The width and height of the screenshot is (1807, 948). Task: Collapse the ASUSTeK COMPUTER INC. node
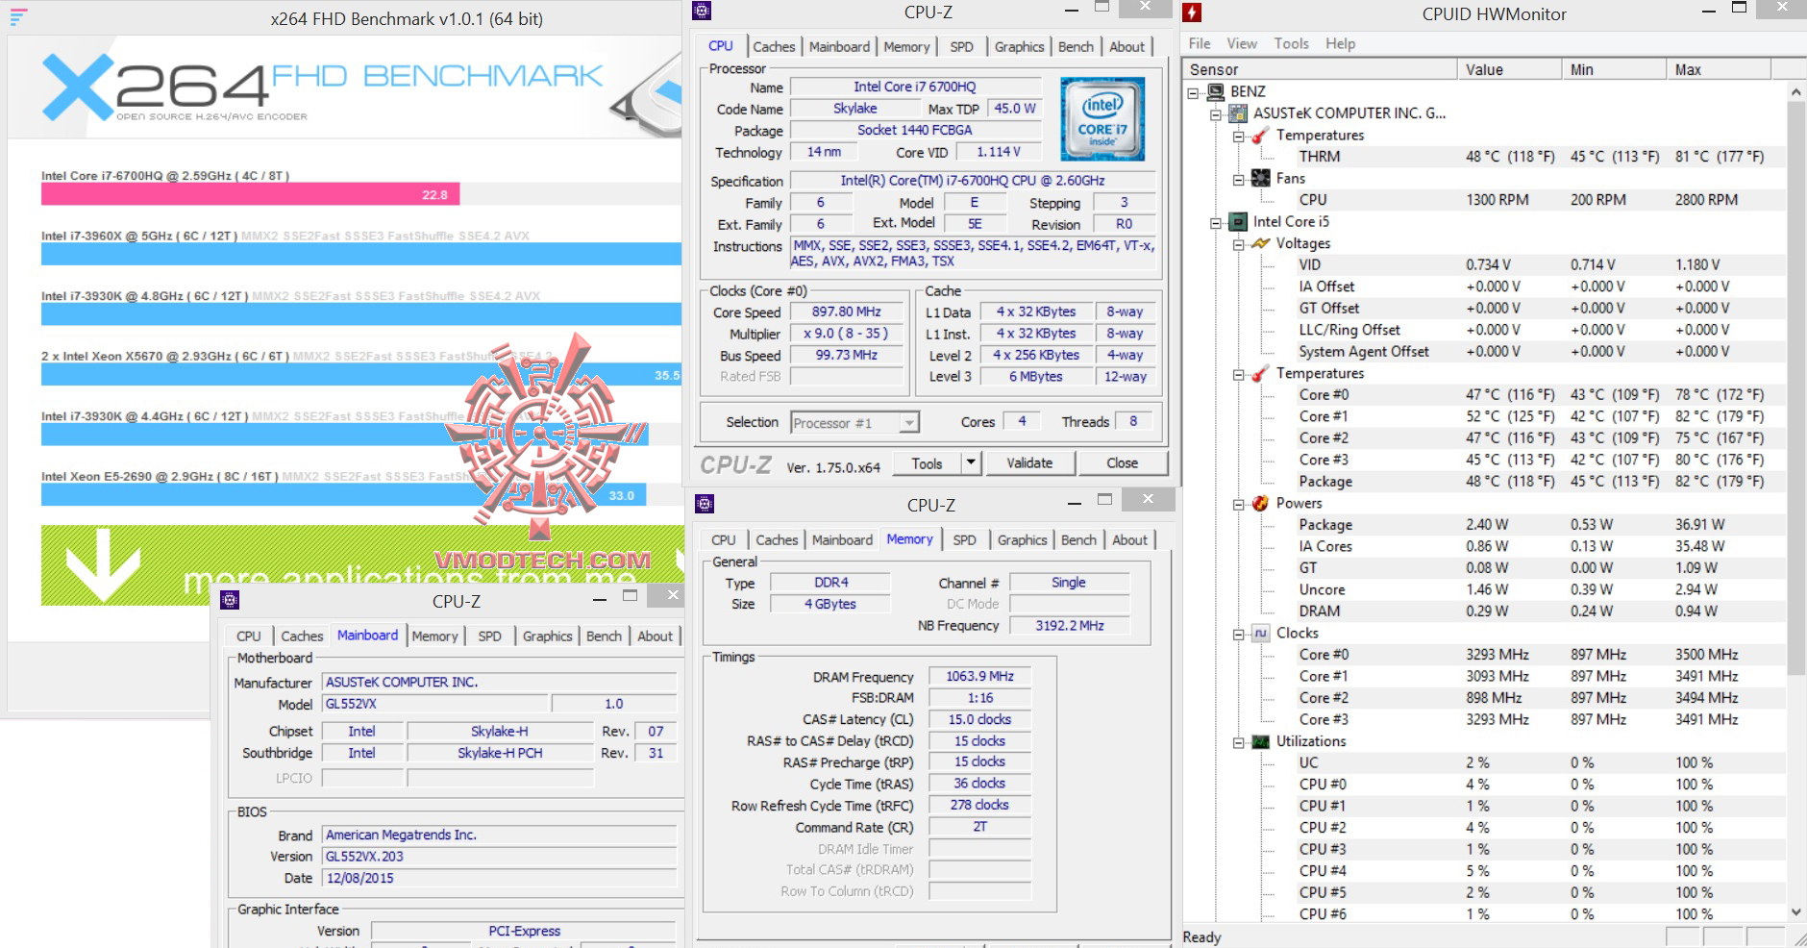point(1216,114)
